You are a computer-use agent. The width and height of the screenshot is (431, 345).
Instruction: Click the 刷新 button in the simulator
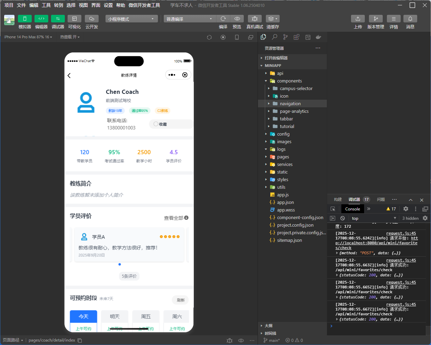pyautogui.click(x=180, y=300)
